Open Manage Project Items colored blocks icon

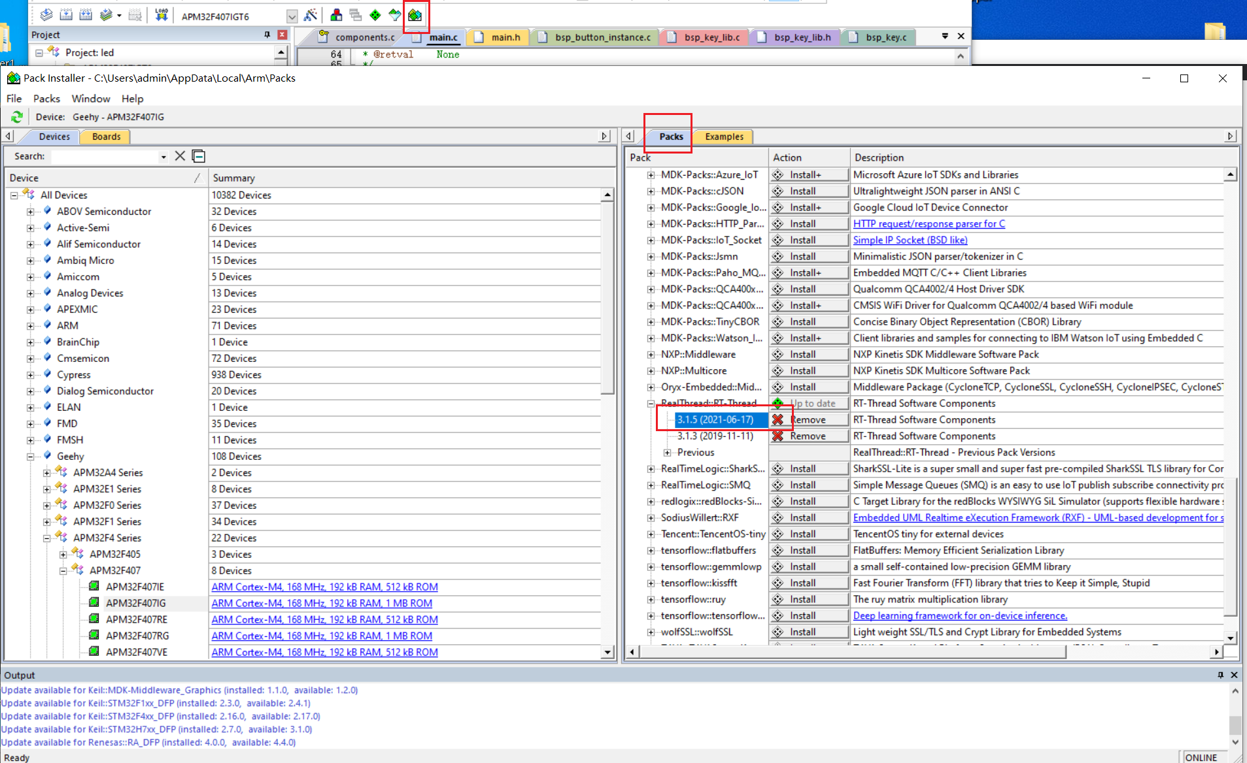[x=336, y=15]
